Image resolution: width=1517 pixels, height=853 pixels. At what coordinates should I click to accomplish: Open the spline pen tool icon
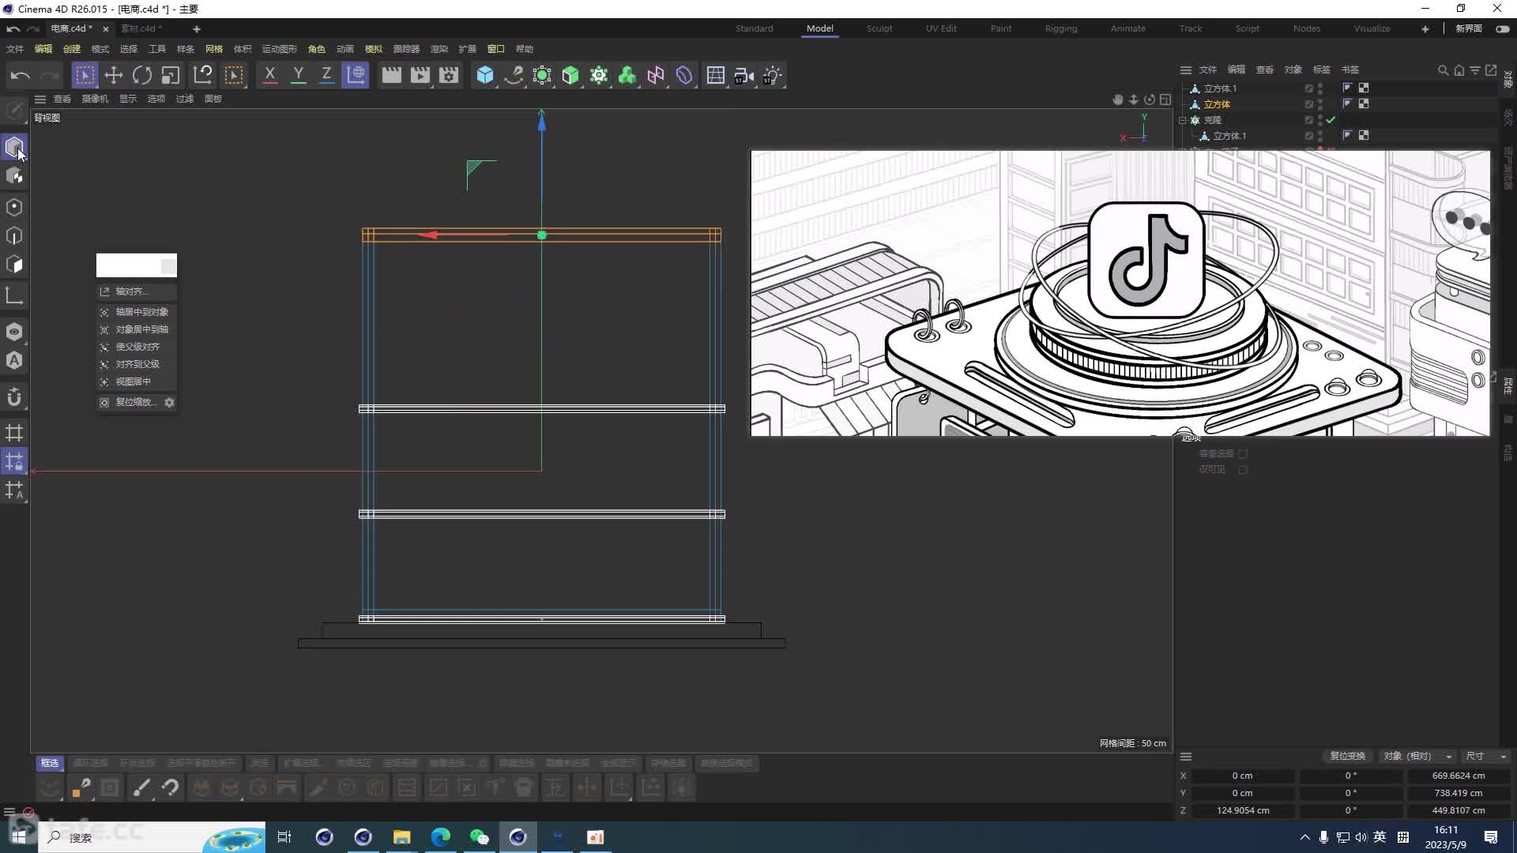[x=514, y=75]
